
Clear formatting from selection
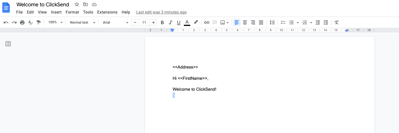(x=337, y=22)
